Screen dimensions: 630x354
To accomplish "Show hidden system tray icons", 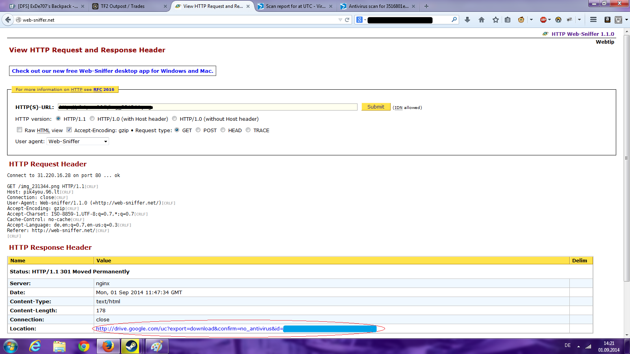I will pyautogui.click(x=578, y=347).
